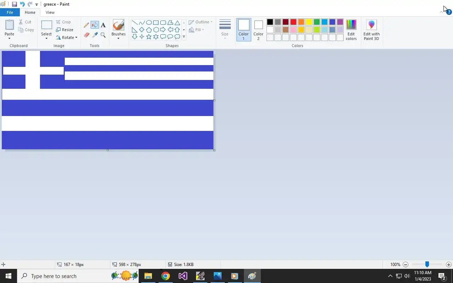Pick the black color swatch
The width and height of the screenshot is (453, 283).
pos(270,22)
